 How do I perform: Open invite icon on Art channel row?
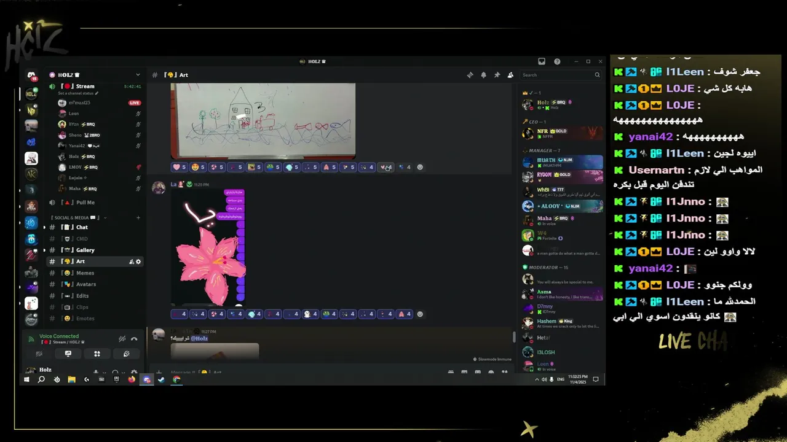click(132, 262)
